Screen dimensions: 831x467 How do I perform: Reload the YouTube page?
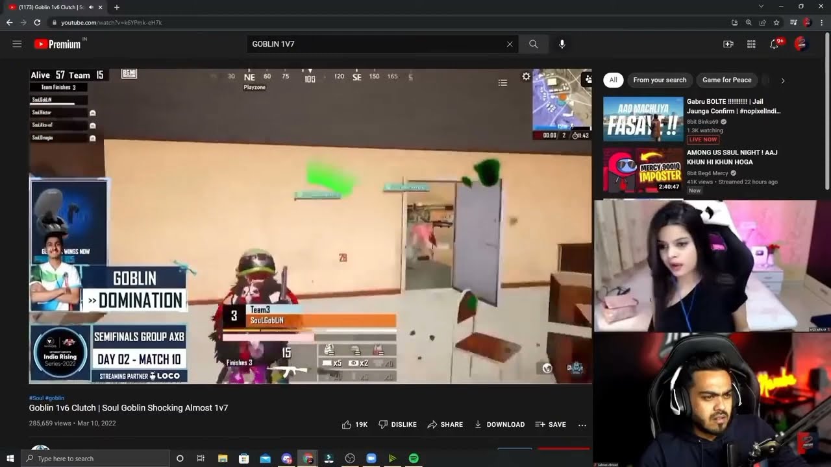pos(38,23)
